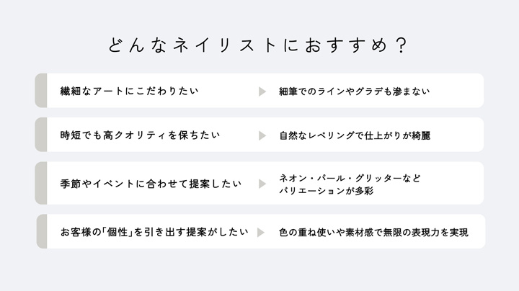Select the gray tab beside 繊細なアートにこだわりたい

[x=41, y=91]
